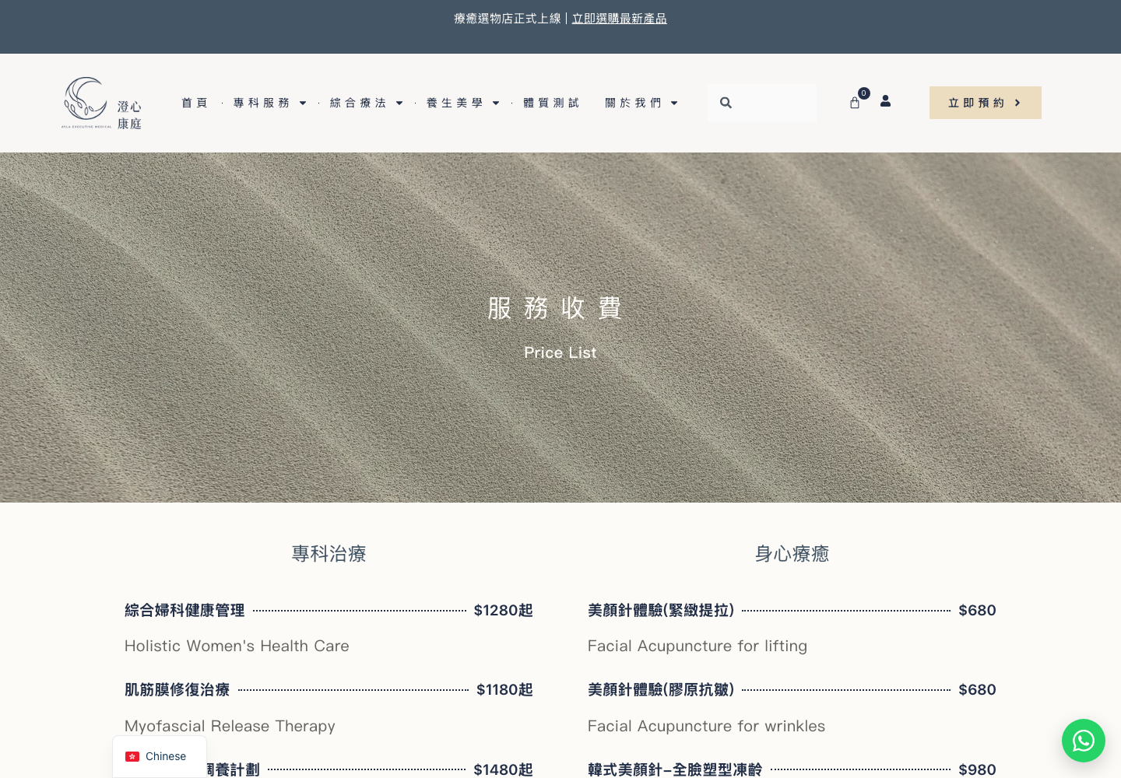1121x778 pixels.
Task: Expand the 關於我們 dropdown arrow
Action: (674, 103)
